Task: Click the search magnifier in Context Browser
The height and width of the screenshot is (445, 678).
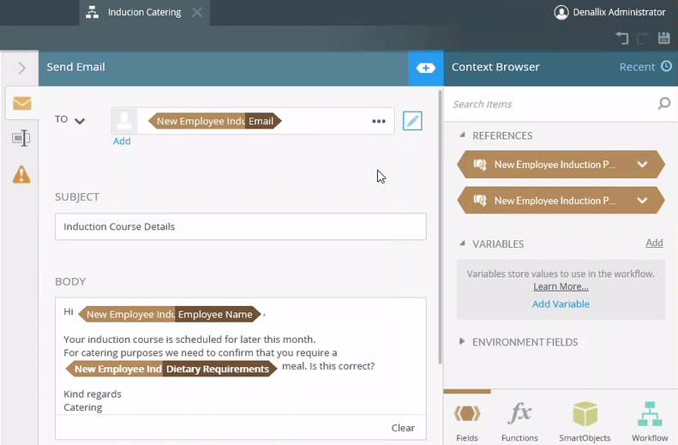Action: [x=663, y=104]
